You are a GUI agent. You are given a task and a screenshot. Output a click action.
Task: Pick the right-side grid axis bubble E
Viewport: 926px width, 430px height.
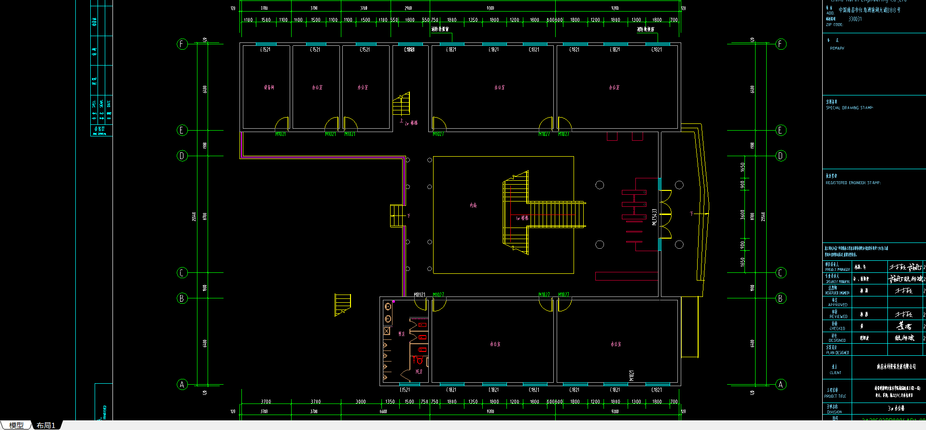point(781,130)
